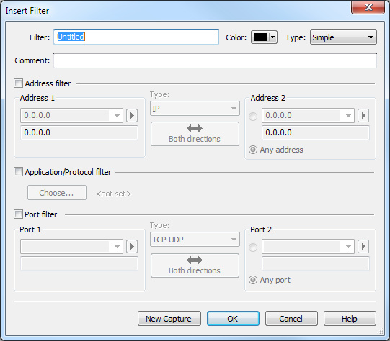Enable the Address filter checkbox
390x341 pixels.
pyautogui.click(x=18, y=83)
